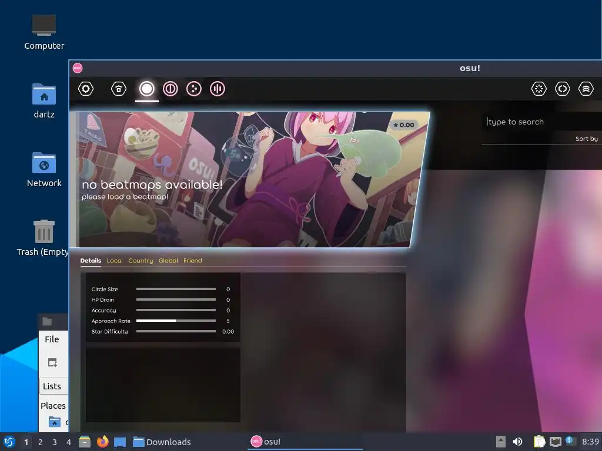Open osu! settings gear icon

(86, 89)
